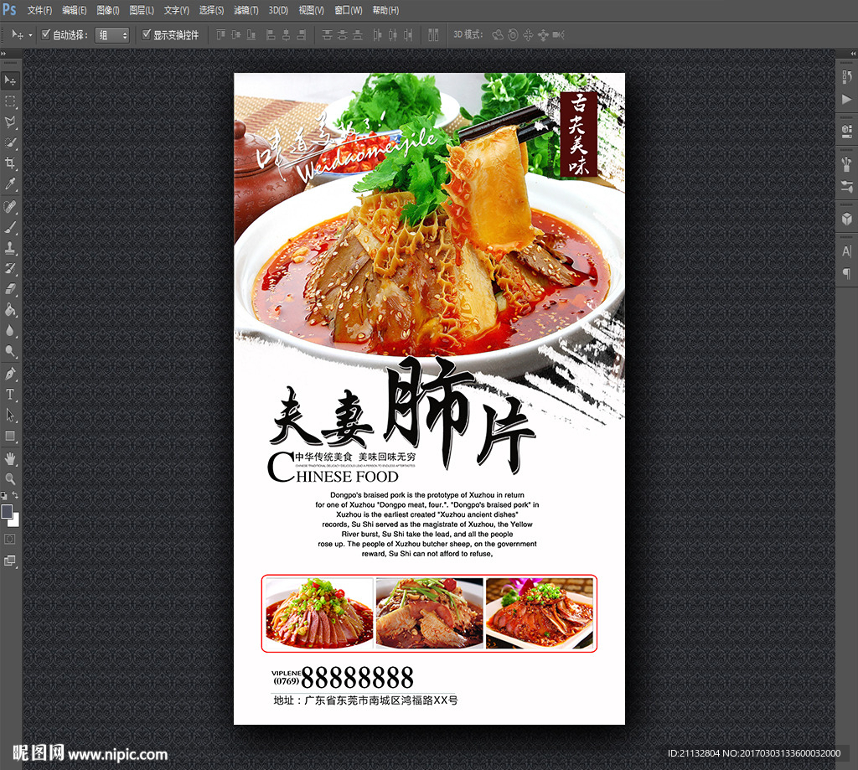
Task: Align top edges button in options bar
Action: [x=220, y=34]
